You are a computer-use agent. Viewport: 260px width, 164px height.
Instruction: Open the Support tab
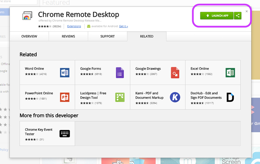107,36
